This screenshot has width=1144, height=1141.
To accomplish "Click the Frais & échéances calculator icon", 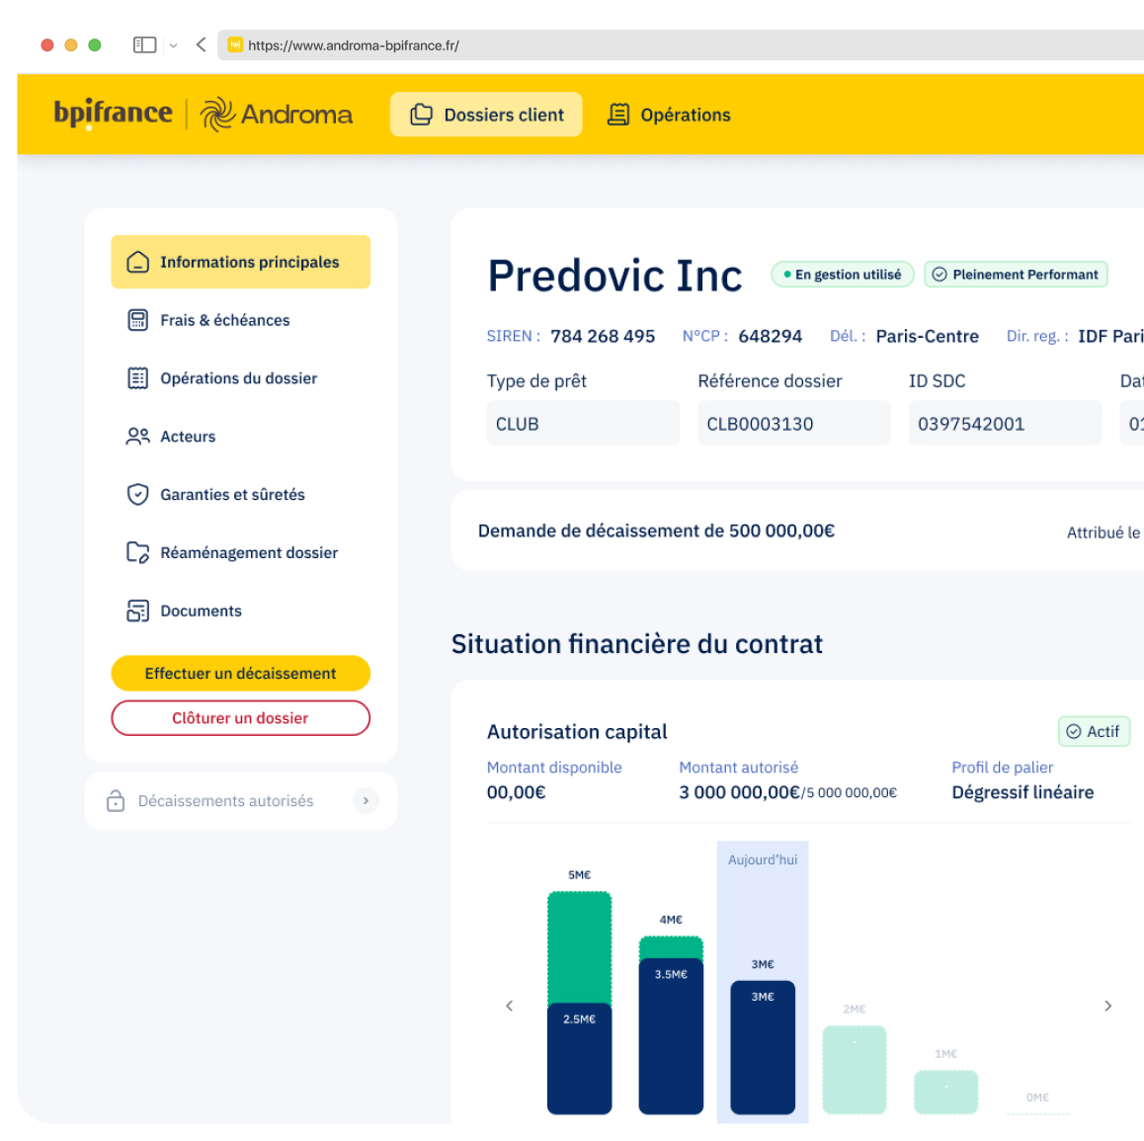I will tap(138, 320).
